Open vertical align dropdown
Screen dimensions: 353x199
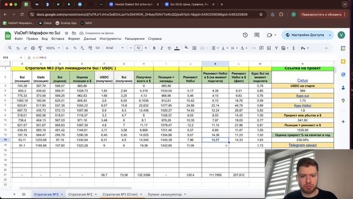[224, 48]
